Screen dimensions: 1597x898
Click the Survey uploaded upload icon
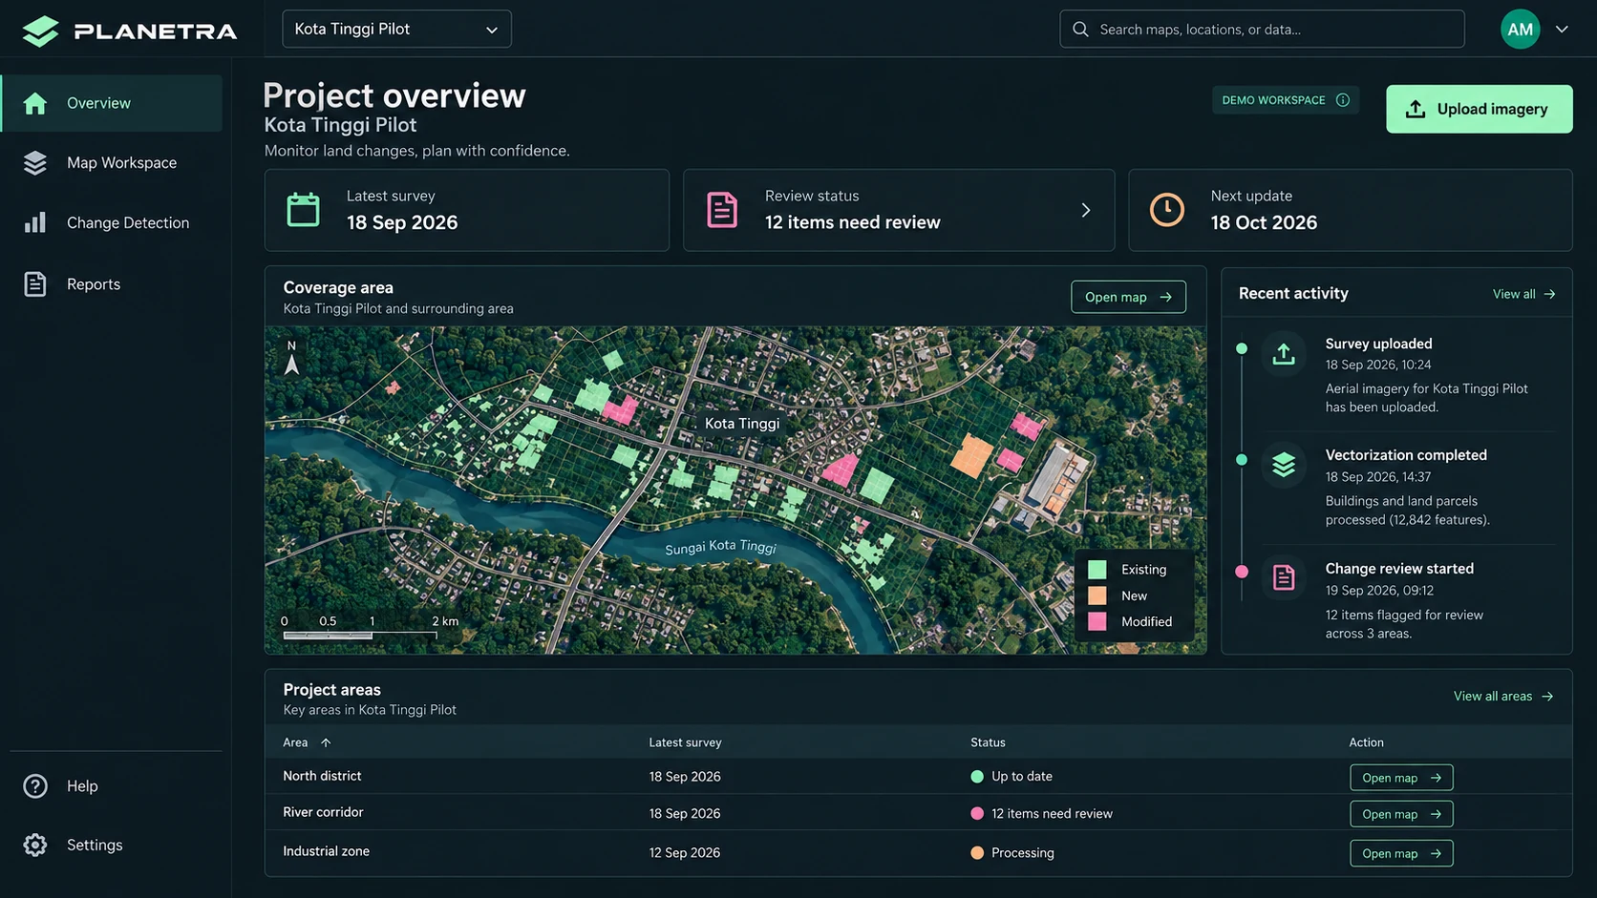(x=1284, y=354)
